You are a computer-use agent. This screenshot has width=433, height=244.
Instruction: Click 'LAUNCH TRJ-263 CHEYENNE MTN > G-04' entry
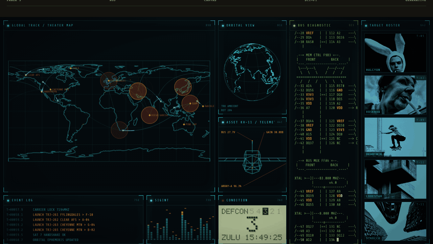click(64, 225)
